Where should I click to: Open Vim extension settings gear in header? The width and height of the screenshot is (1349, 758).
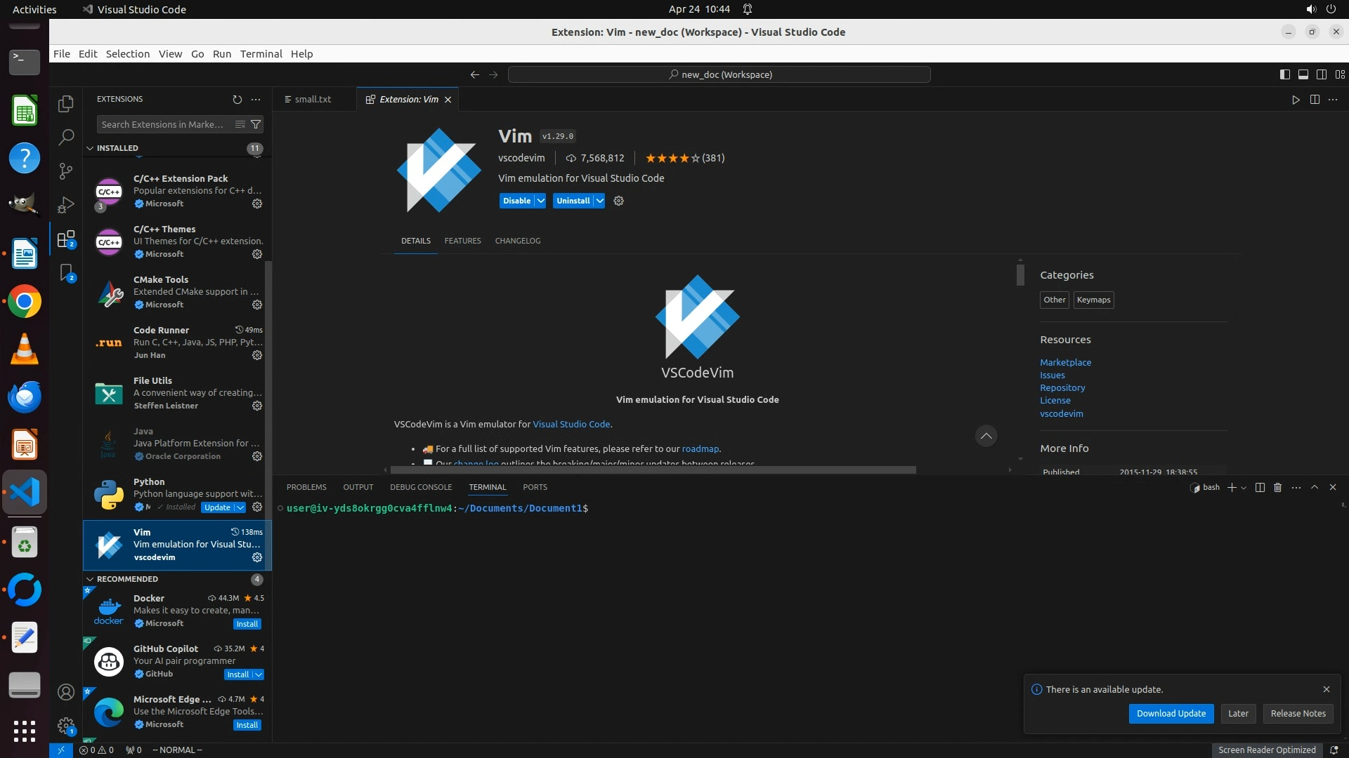pos(618,201)
